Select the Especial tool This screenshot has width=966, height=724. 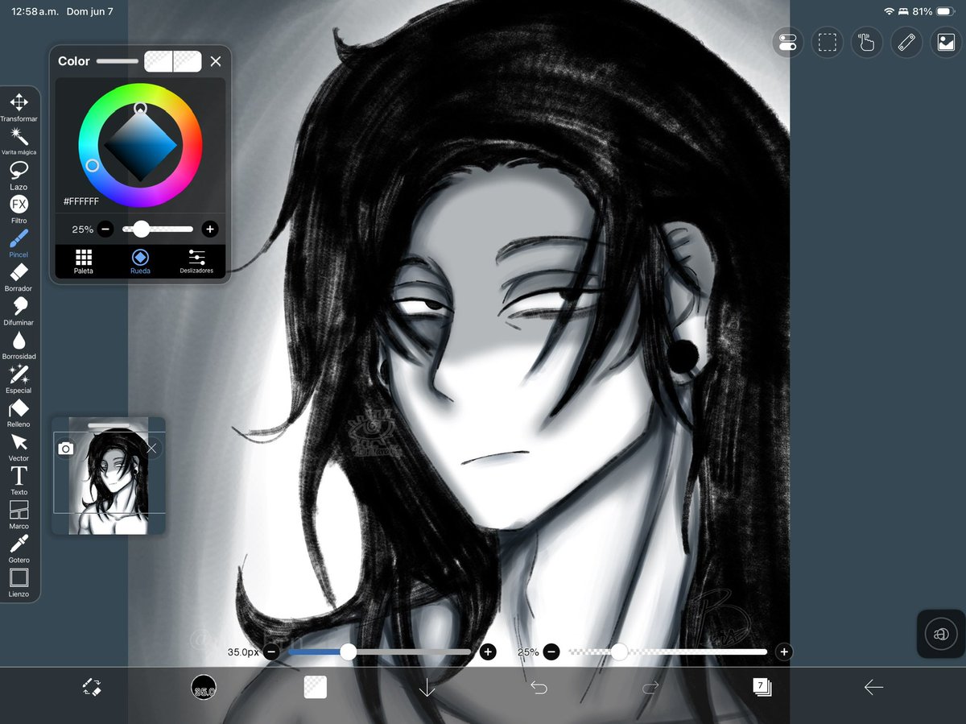click(x=19, y=379)
